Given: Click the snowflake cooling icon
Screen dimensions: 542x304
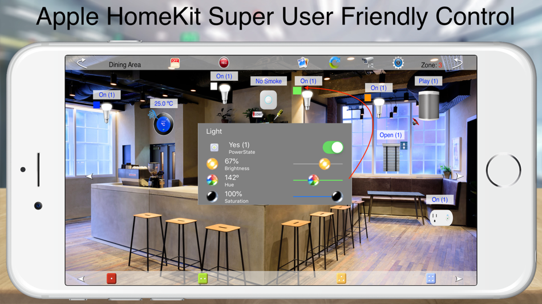Looking at the screenshot, I should coord(152,114).
